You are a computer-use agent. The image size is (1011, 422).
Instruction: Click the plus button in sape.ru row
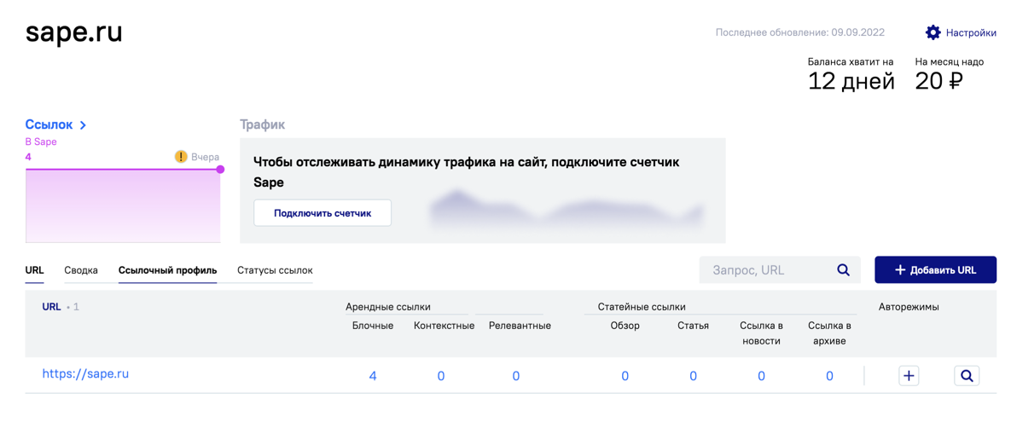pos(909,376)
